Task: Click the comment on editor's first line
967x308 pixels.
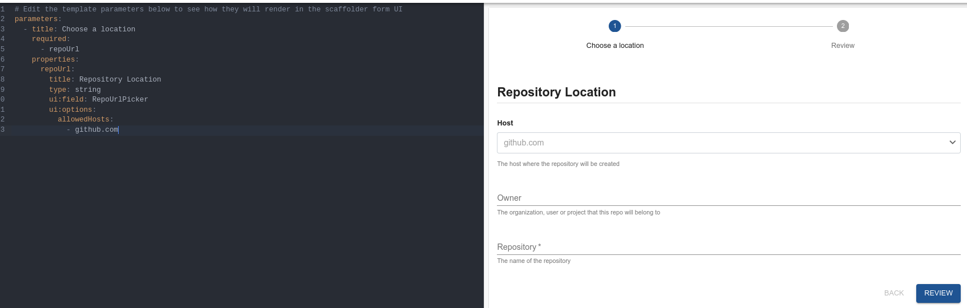Action: click(208, 9)
